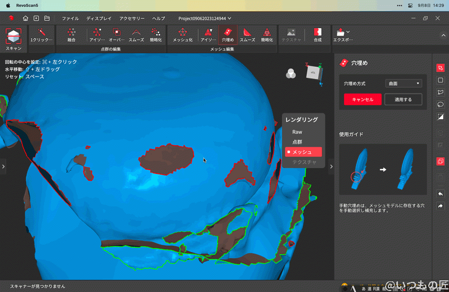Click the undo arrow in right sidebar

440,194
